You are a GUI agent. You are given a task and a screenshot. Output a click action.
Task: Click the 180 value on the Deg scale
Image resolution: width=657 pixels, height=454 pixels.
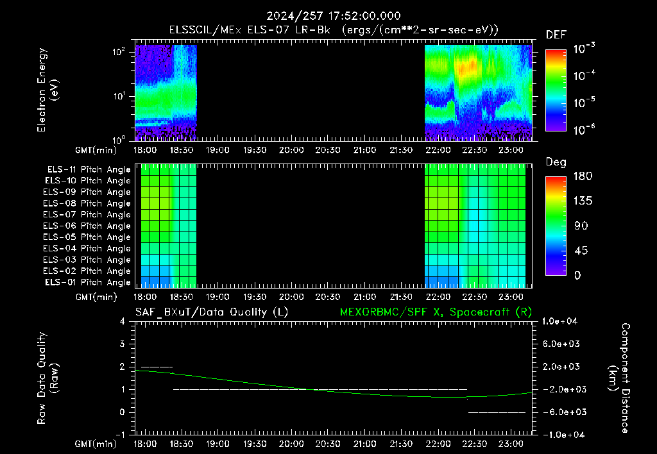point(583,176)
